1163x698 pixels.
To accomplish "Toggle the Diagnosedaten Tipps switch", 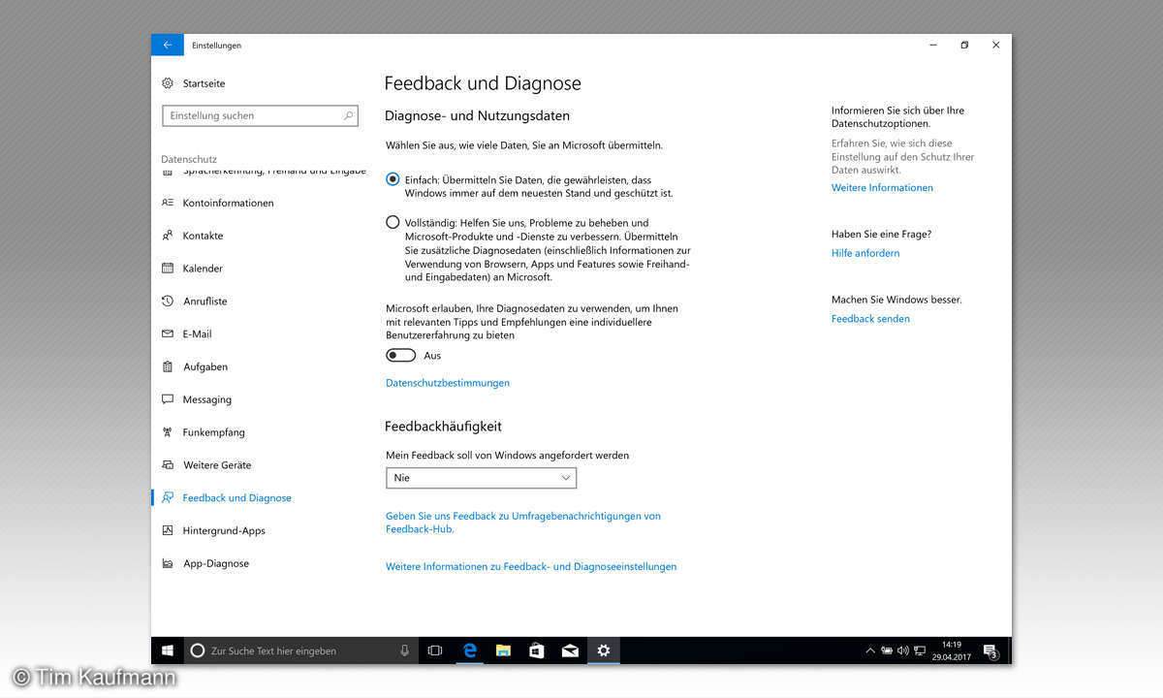I will coord(400,356).
